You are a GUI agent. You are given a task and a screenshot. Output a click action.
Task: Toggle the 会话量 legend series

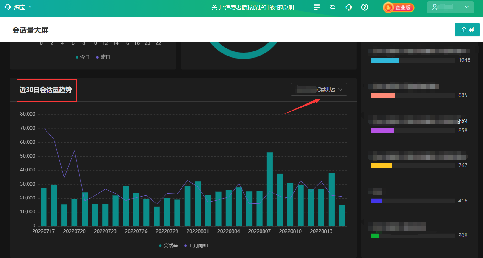tap(169, 246)
